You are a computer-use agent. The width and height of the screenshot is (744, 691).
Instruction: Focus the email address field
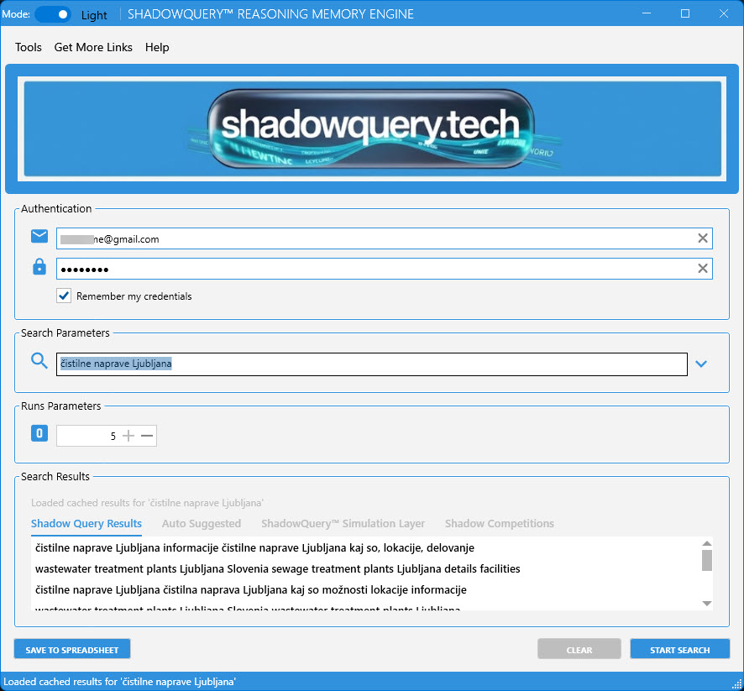[x=385, y=238]
